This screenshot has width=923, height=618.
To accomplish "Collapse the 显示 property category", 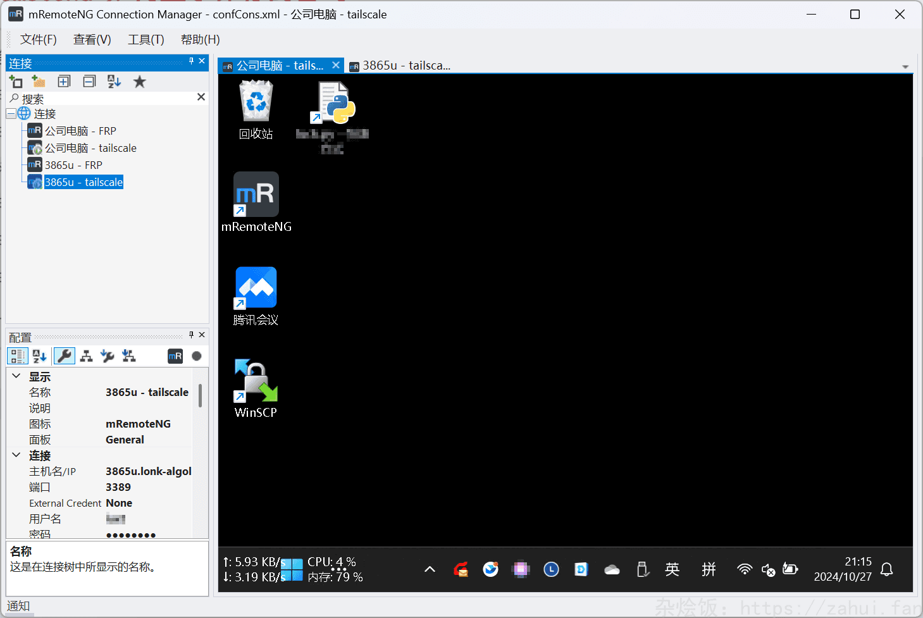I will tap(16, 376).
